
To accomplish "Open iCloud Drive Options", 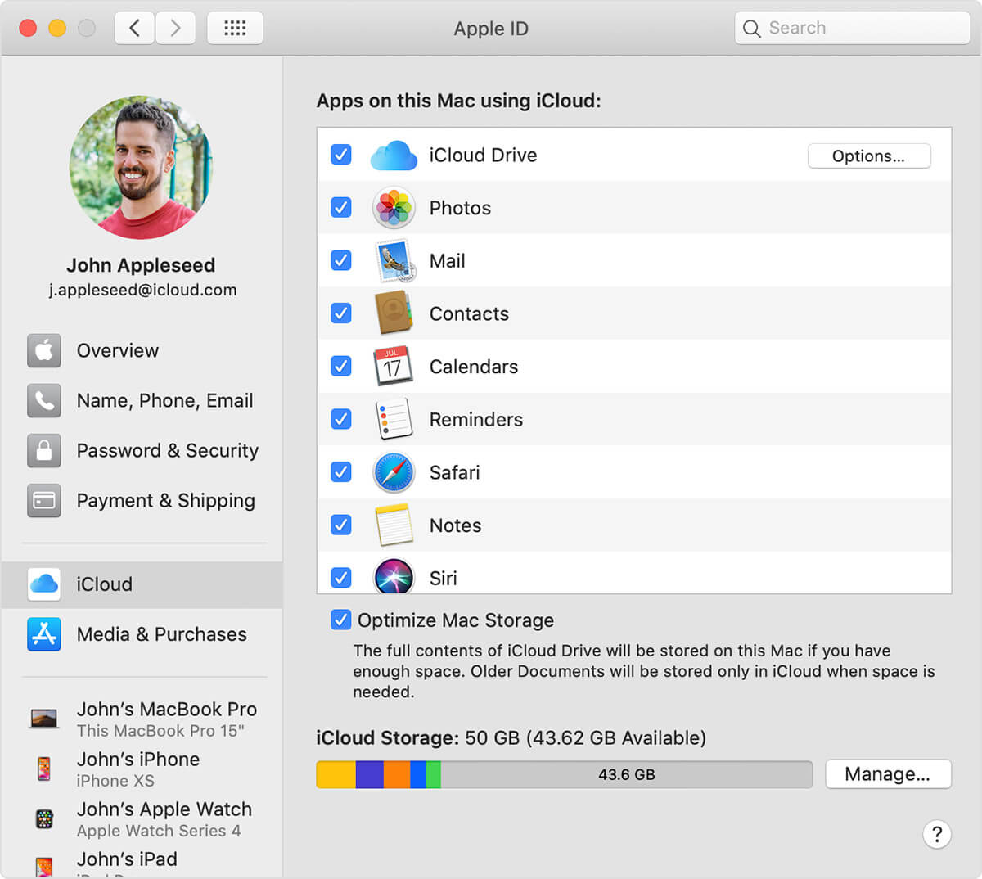I will 869,156.
